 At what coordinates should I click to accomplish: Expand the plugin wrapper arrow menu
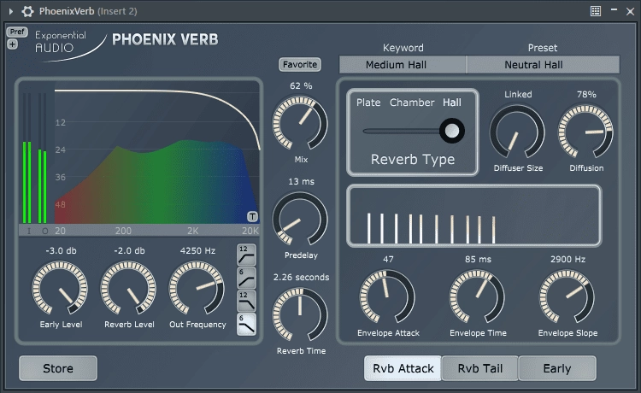11,11
